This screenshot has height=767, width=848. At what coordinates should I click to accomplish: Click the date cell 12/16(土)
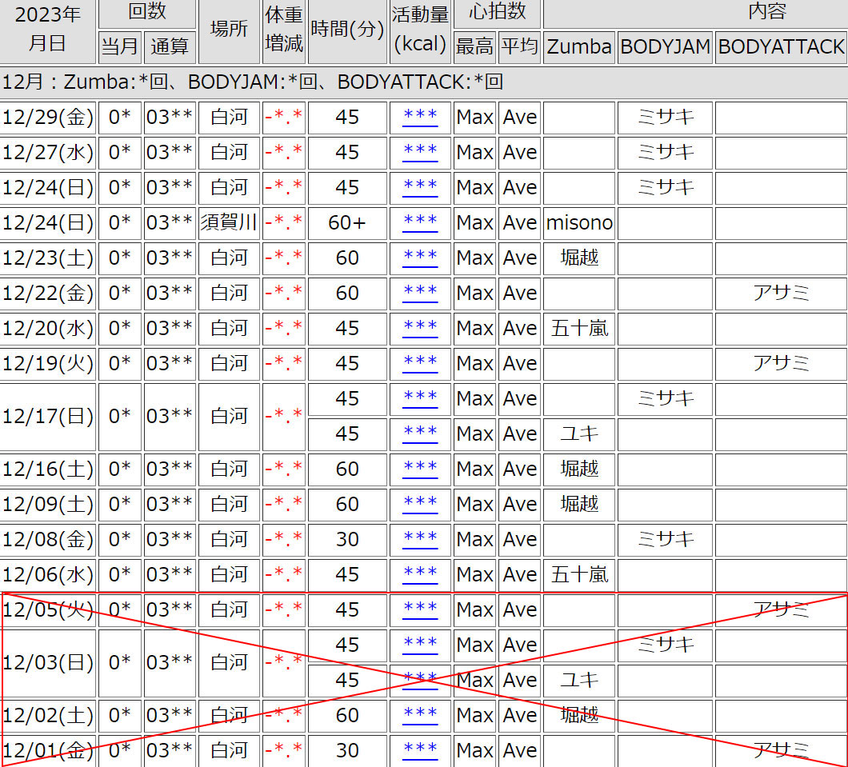[47, 469]
